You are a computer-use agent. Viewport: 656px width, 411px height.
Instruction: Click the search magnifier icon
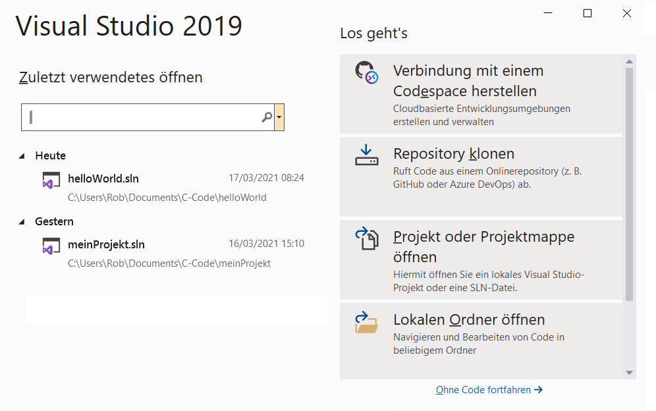(x=266, y=117)
